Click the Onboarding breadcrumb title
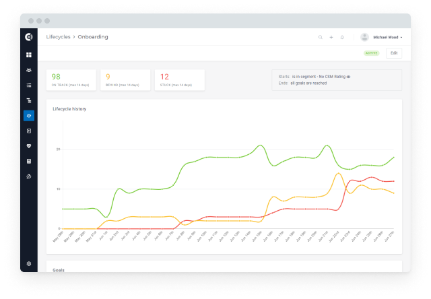This screenshot has width=431, height=299. pos(93,37)
